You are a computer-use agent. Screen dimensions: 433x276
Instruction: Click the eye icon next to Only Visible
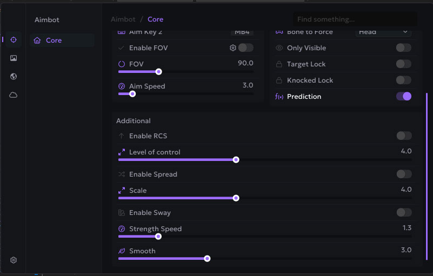tap(279, 48)
